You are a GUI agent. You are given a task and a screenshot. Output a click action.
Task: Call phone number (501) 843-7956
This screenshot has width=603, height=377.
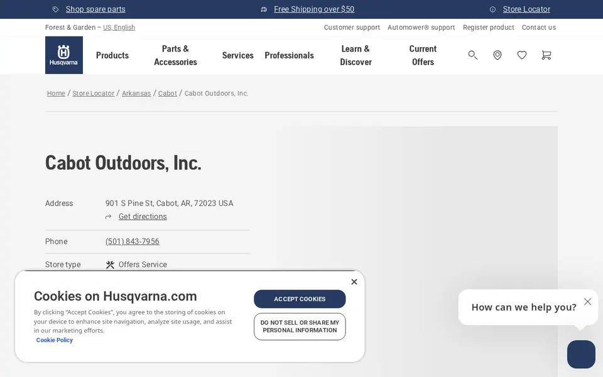[133, 241]
